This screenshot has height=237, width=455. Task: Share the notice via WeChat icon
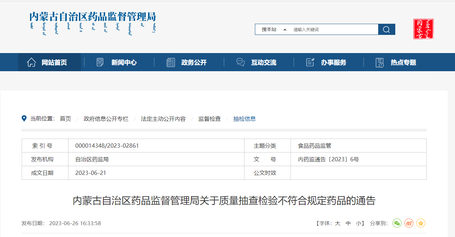click(x=397, y=223)
